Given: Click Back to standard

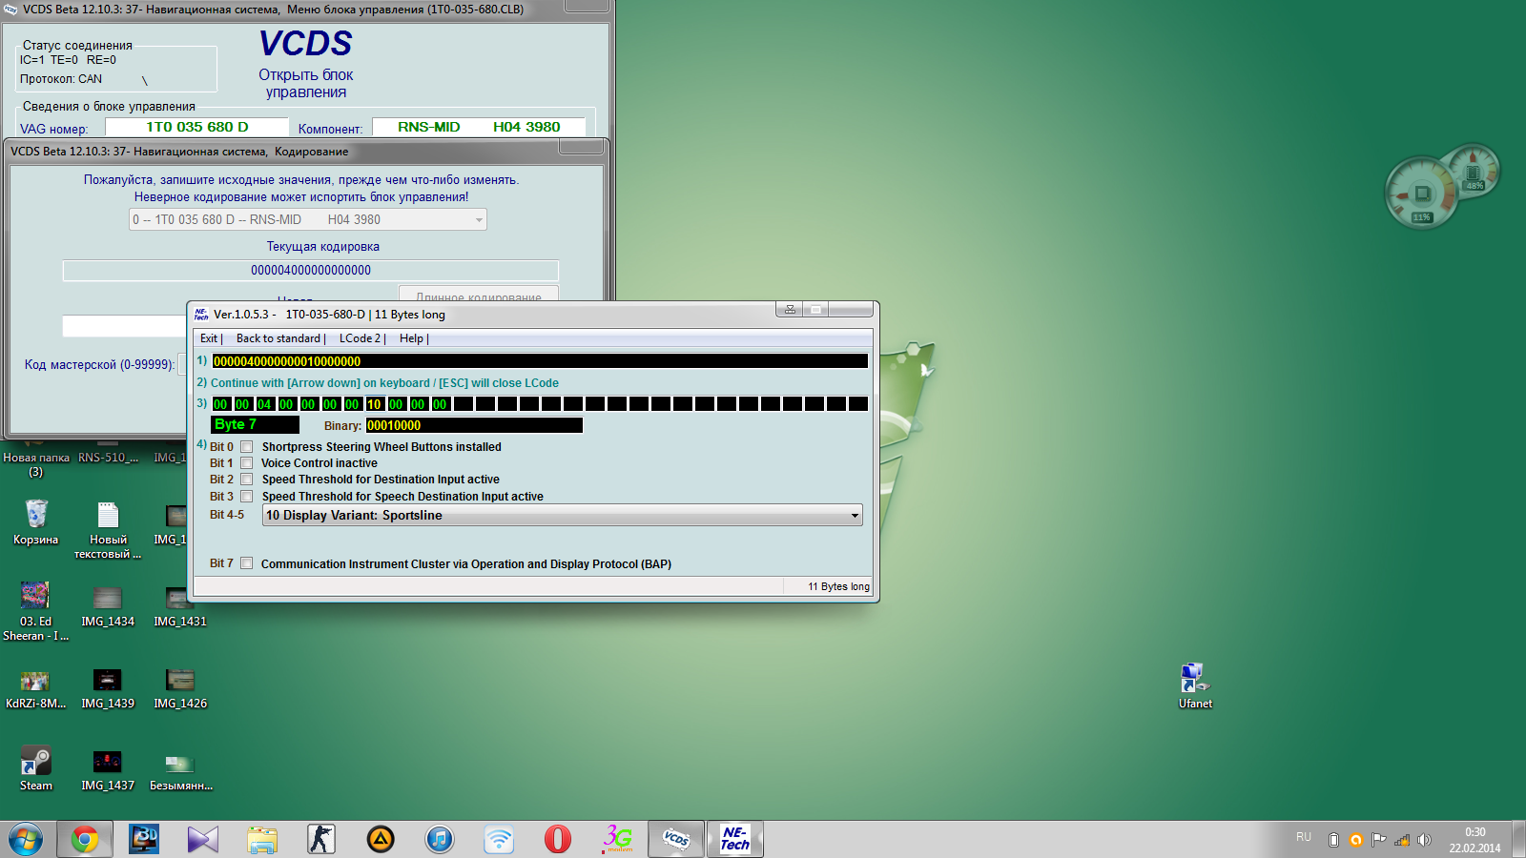Looking at the screenshot, I should 278,338.
